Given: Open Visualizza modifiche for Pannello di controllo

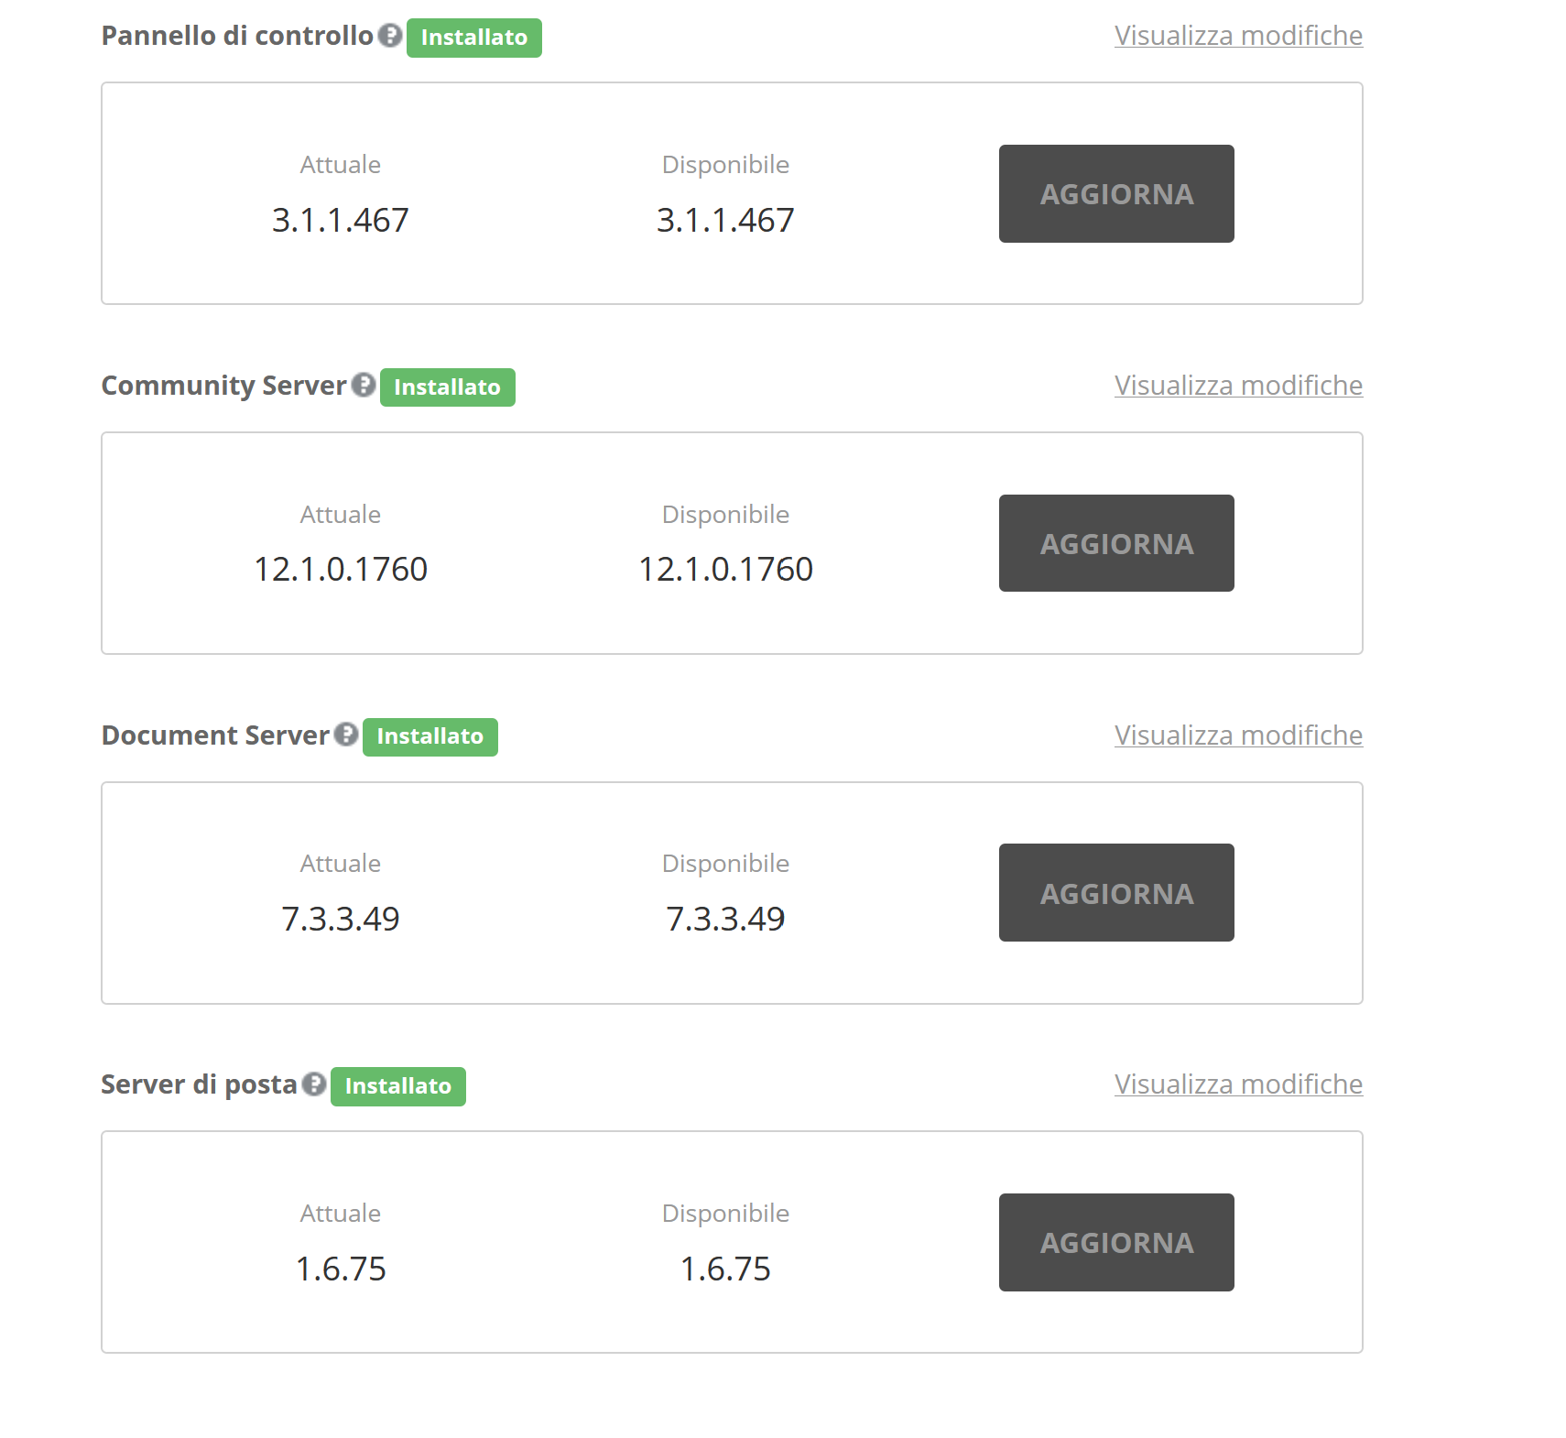Looking at the screenshot, I should [1237, 35].
